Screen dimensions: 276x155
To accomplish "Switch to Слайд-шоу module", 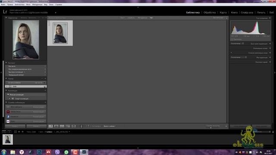I will click(247, 12).
